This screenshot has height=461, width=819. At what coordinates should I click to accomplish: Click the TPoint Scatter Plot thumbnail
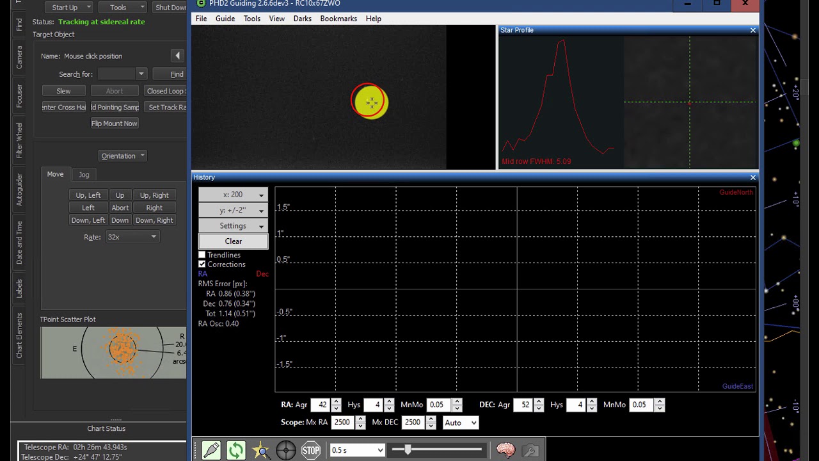pos(113,352)
